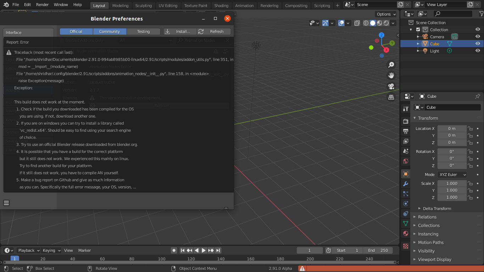The image size is (484, 272).
Task: Enable auto keyframing with the record button
Action: (x=174, y=250)
